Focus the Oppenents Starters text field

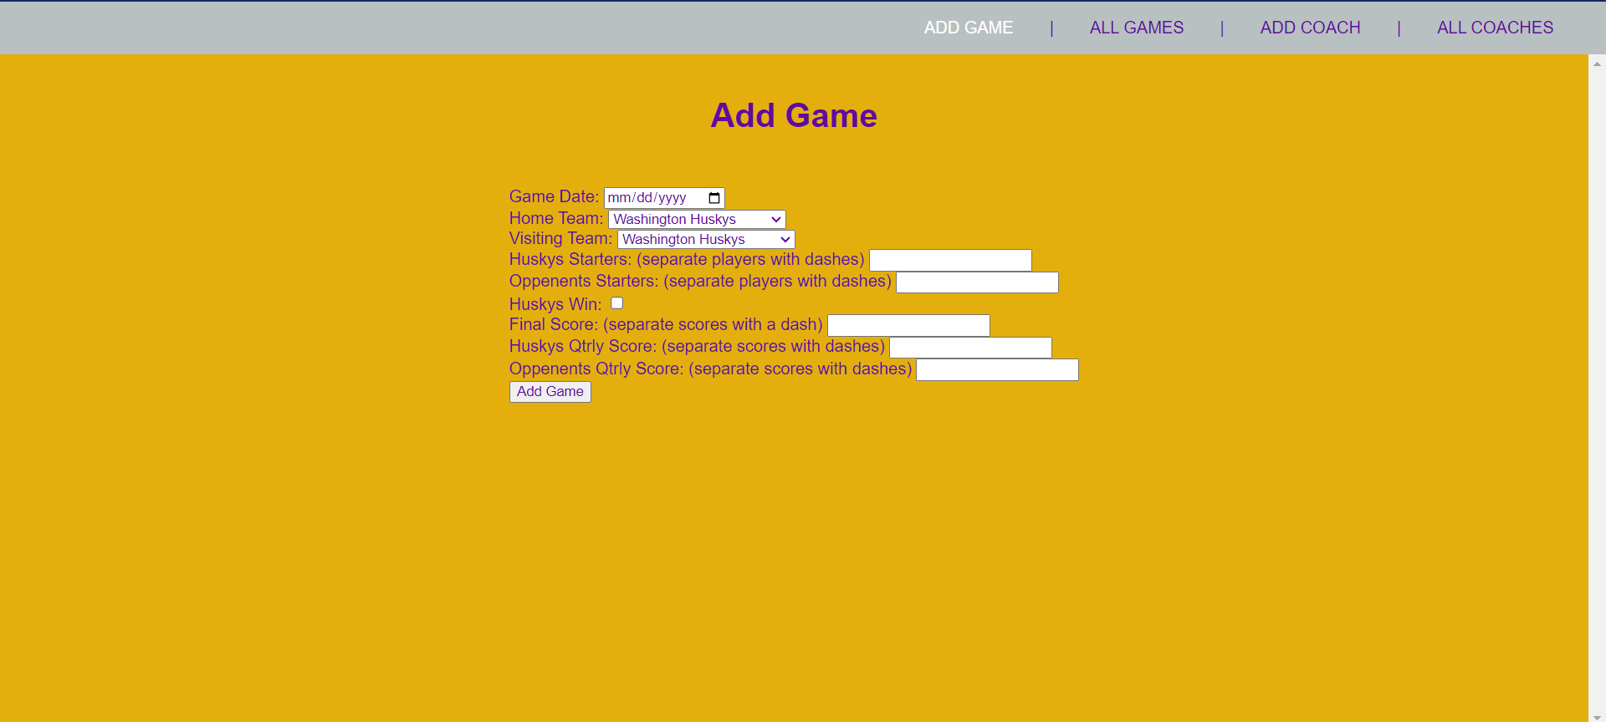point(977,282)
